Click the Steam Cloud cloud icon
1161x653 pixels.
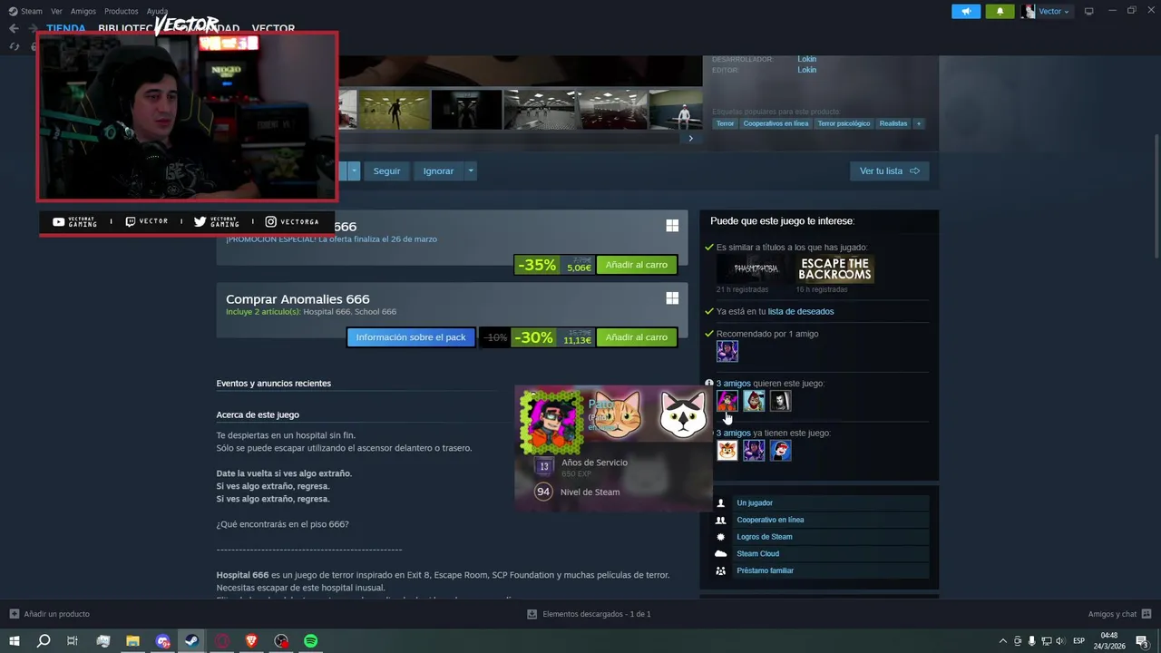click(721, 553)
